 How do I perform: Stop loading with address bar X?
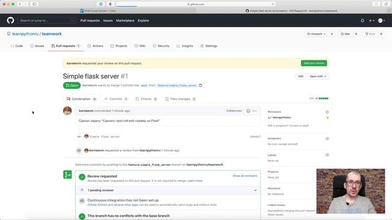point(273,4)
